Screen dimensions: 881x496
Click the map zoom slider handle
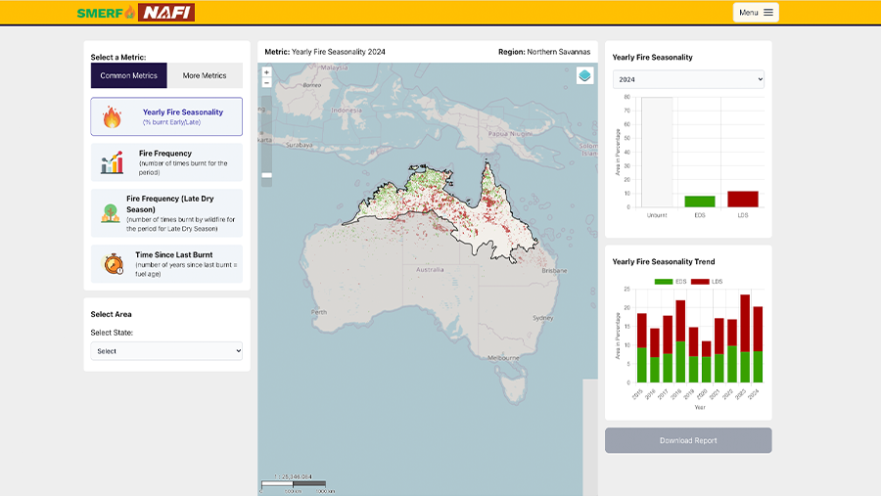pyautogui.click(x=266, y=175)
